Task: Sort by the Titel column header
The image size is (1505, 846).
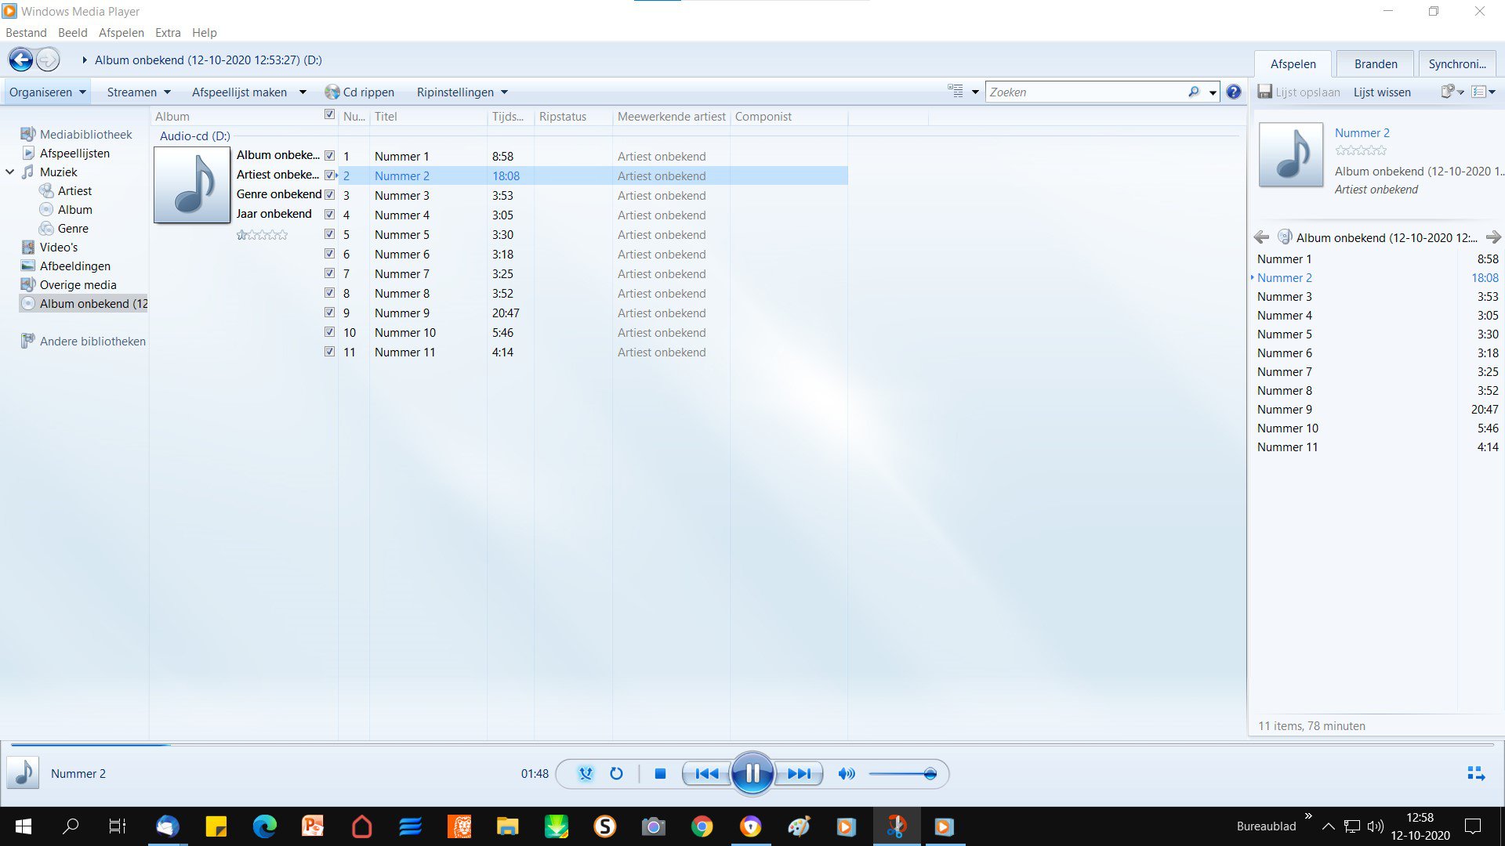Action: pyautogui.click(x=427, y=116)
